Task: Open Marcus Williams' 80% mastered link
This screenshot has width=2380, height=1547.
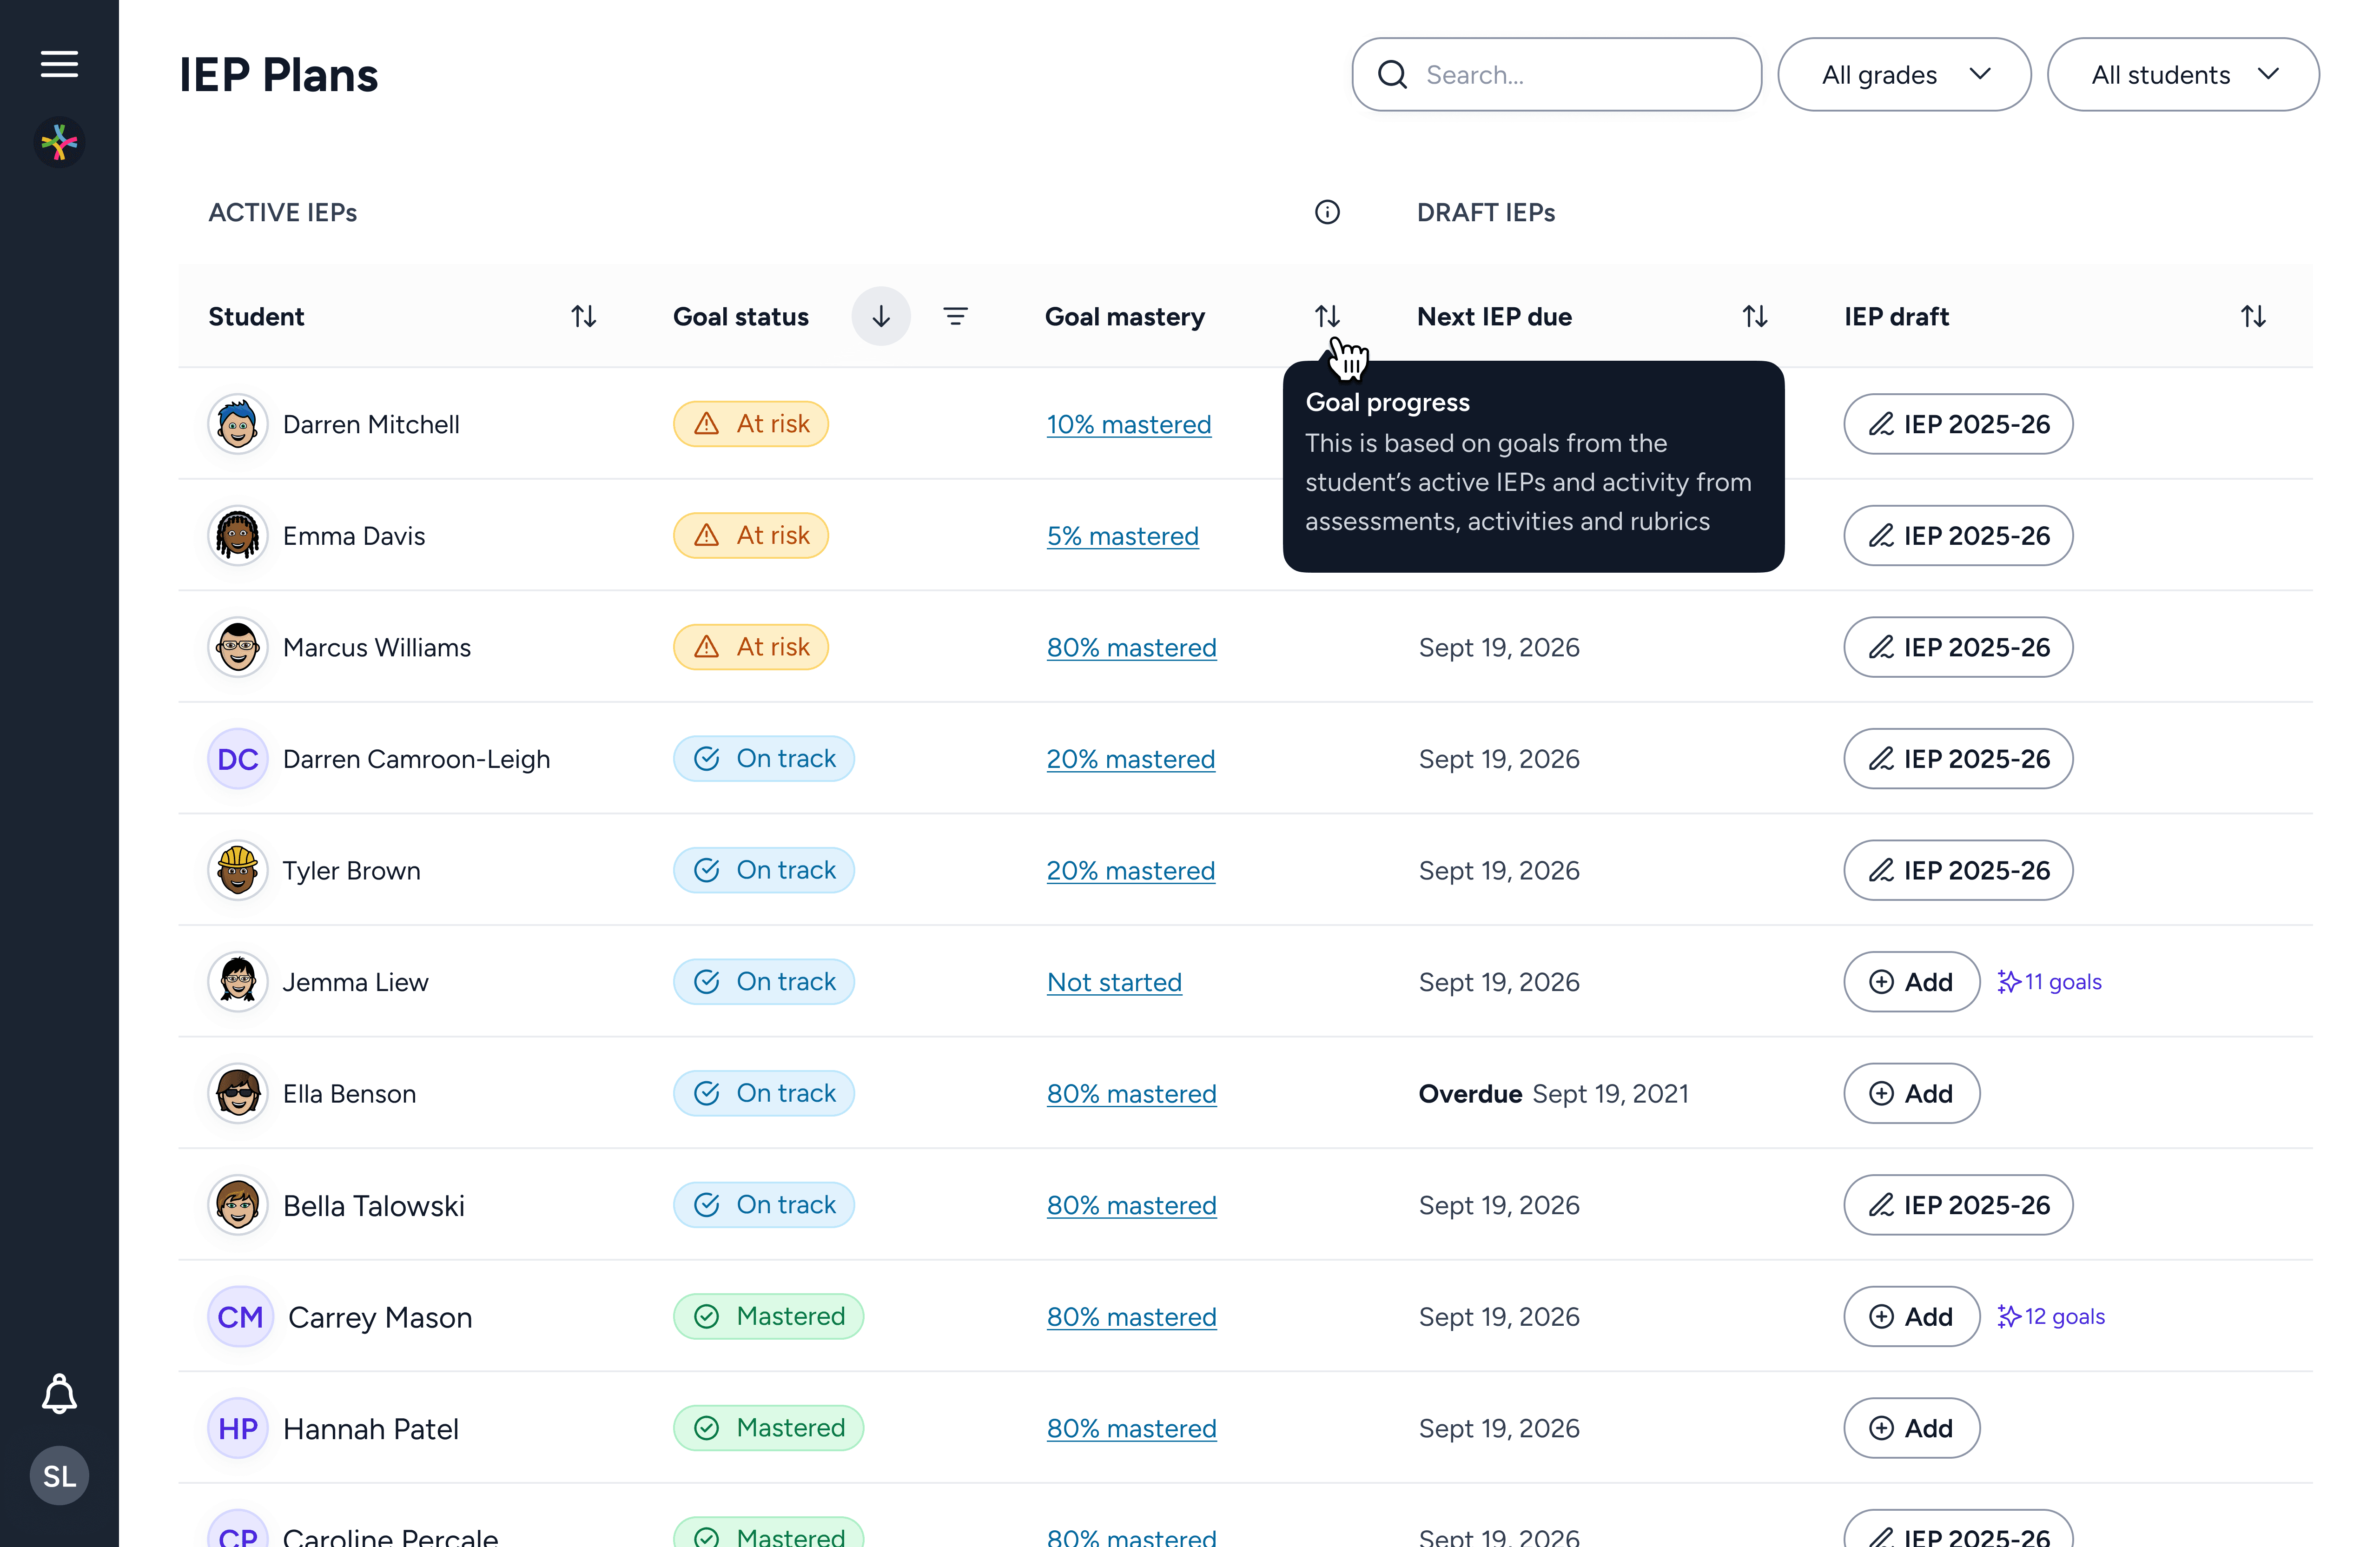Action: click(1131, 648)
